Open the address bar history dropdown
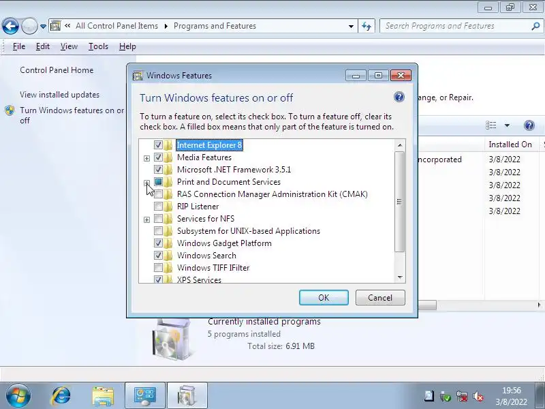Screen dimensions: 545x409 tap(351, 26)
